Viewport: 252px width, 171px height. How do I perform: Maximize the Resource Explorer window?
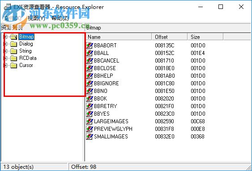click(221, 7)
